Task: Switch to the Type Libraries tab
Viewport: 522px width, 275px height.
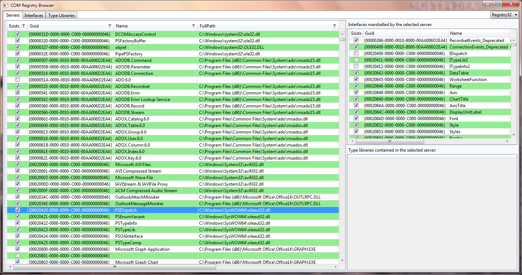Action: pyautogui.click(x=61, y=16)
